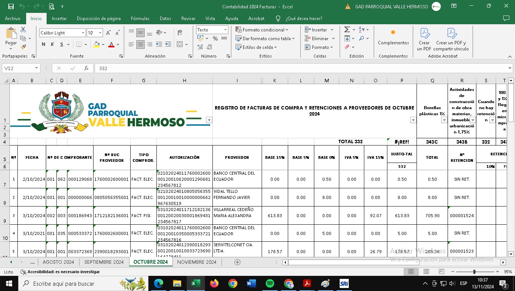Open the font name dropdown
This screenshot has width=515, height=291.
pyautogui.click(x=83, y=33)
